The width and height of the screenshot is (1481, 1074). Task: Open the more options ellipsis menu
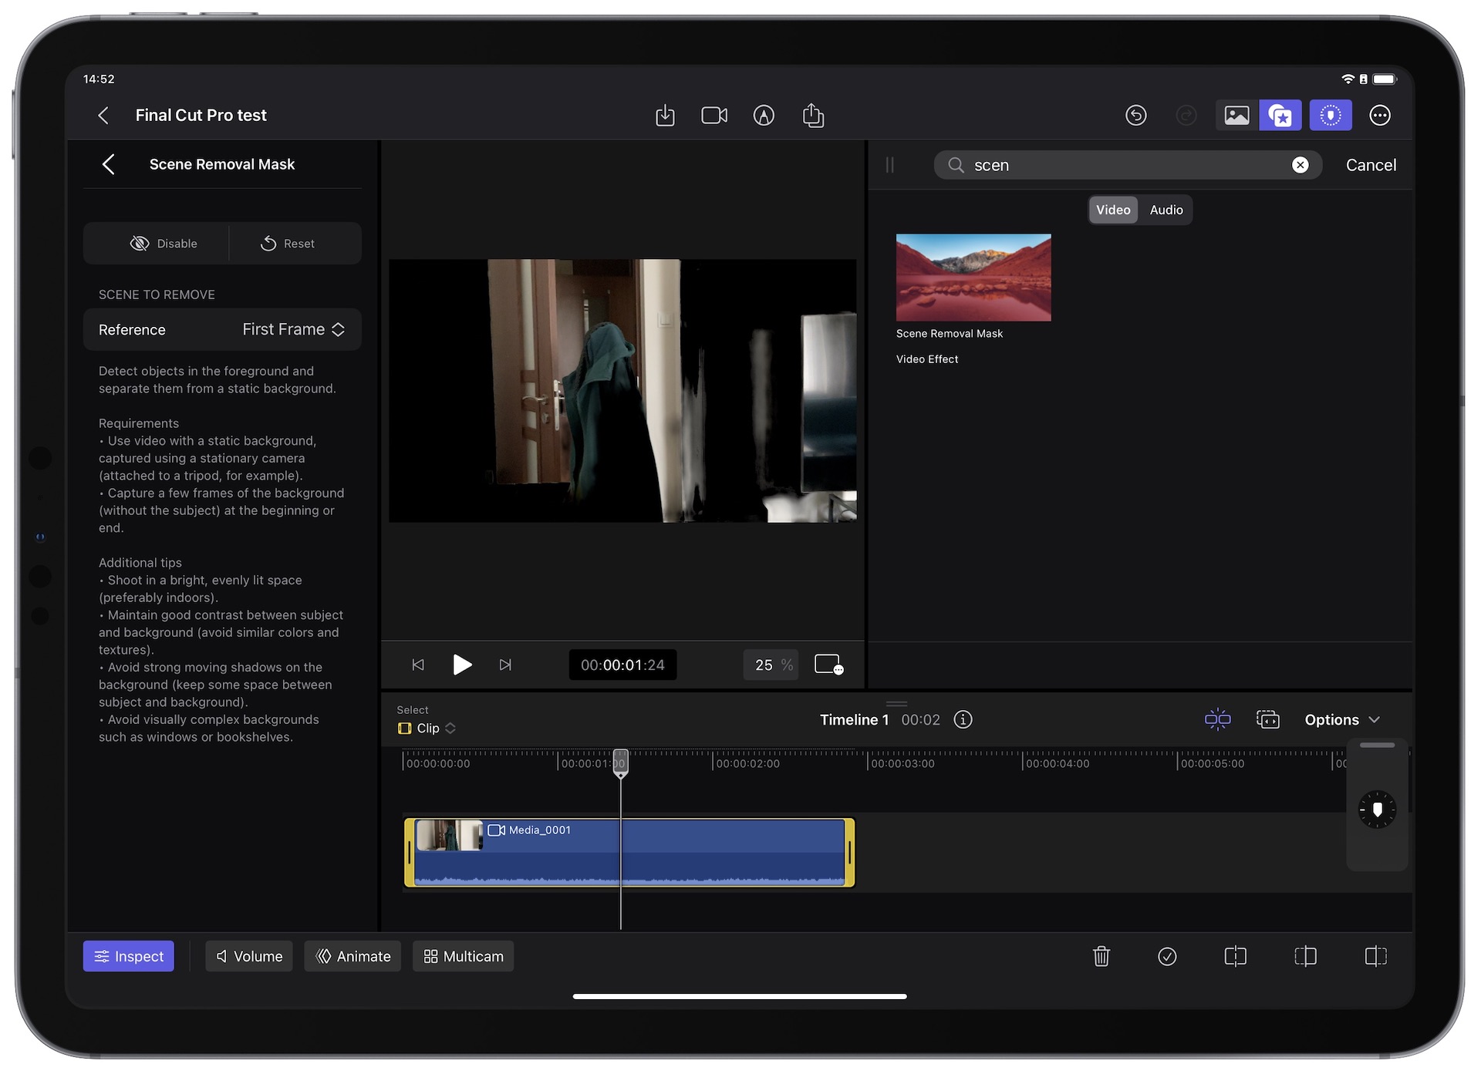(1380, 116)
